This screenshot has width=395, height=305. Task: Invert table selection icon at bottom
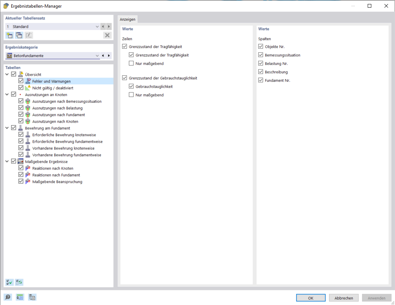click(19, 282)
